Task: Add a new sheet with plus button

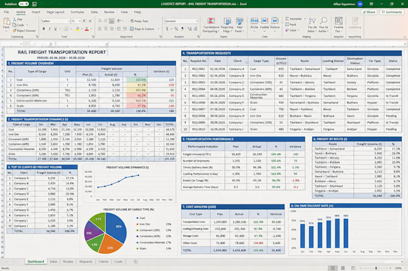Action: [x=136, y=261]
